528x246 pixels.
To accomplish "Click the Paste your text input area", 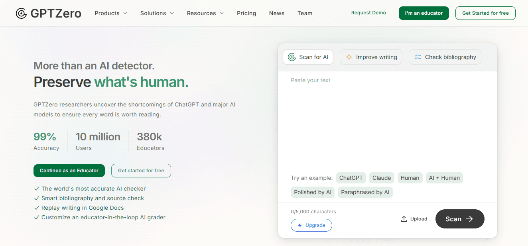I will [388, 120].
